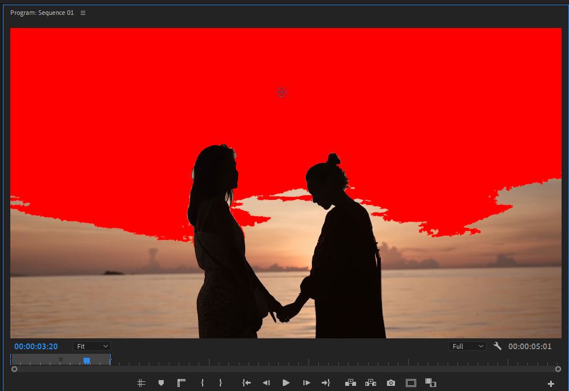Open the Program panel menu
This screenshot has height=391, width=569.
pos(82,12)
